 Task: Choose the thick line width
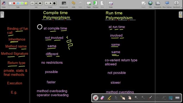40,3
